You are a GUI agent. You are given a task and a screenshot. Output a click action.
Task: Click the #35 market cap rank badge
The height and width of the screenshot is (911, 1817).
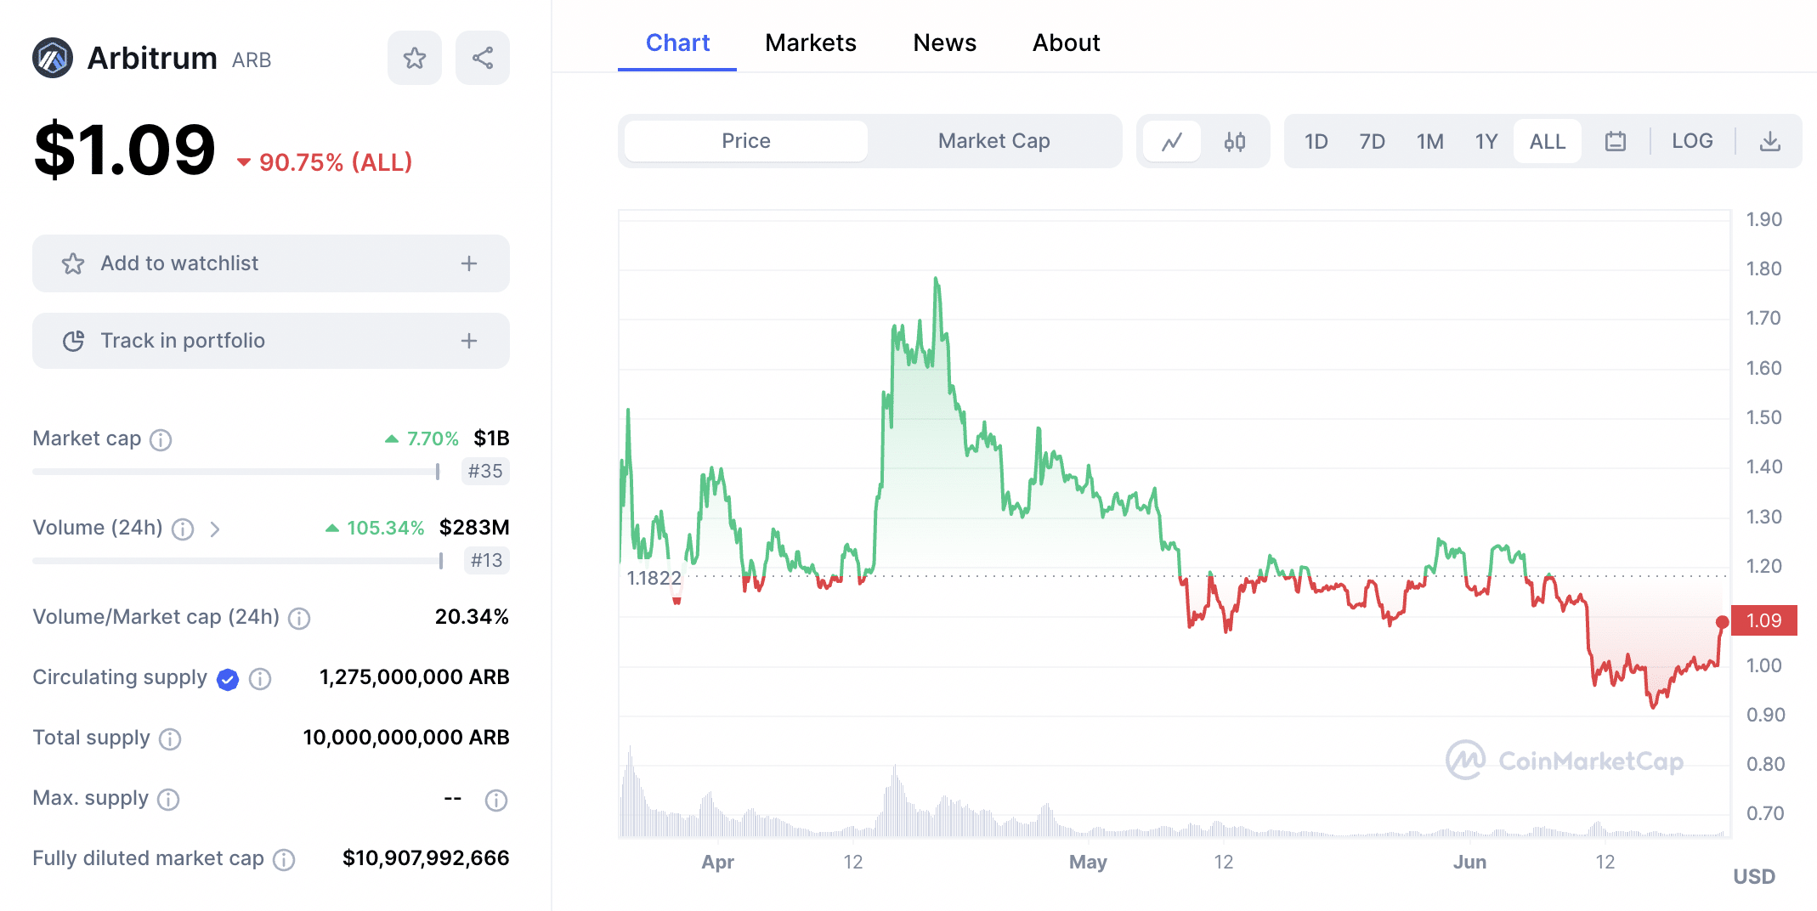click(485, 471)
